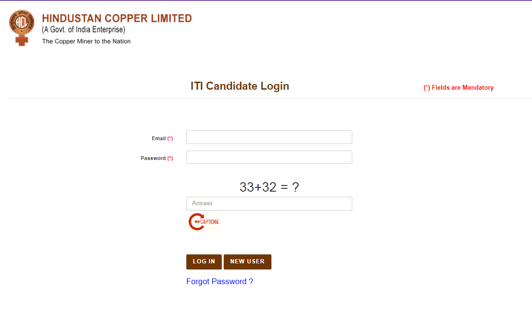Focus the Password input field

[x=269, y=157]
